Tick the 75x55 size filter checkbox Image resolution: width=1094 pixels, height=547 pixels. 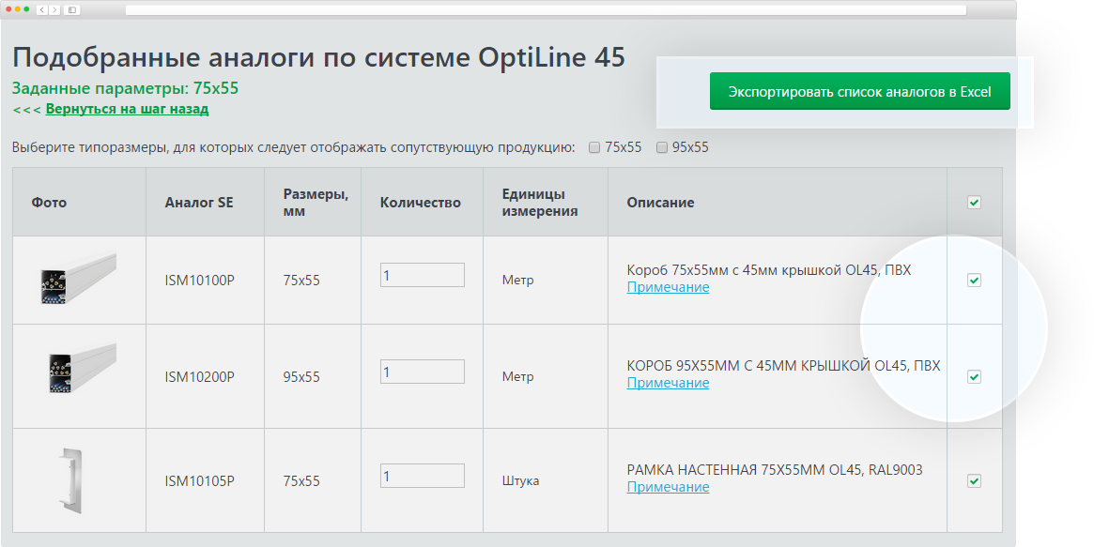tap(594, 147)
